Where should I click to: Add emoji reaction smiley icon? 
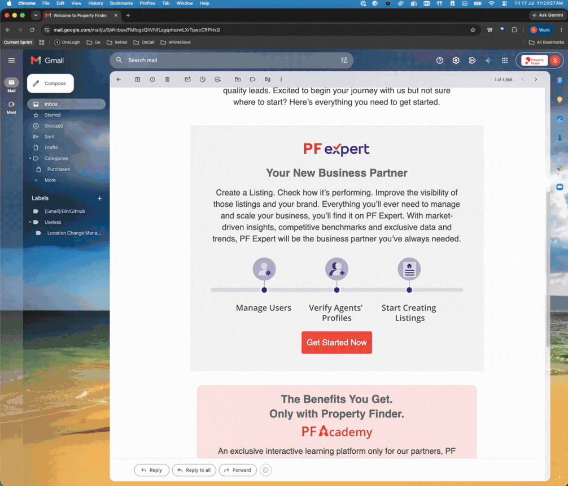(265, 470)
